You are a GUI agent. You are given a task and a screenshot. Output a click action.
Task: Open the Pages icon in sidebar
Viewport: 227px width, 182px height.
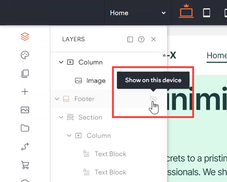[25, 73]
